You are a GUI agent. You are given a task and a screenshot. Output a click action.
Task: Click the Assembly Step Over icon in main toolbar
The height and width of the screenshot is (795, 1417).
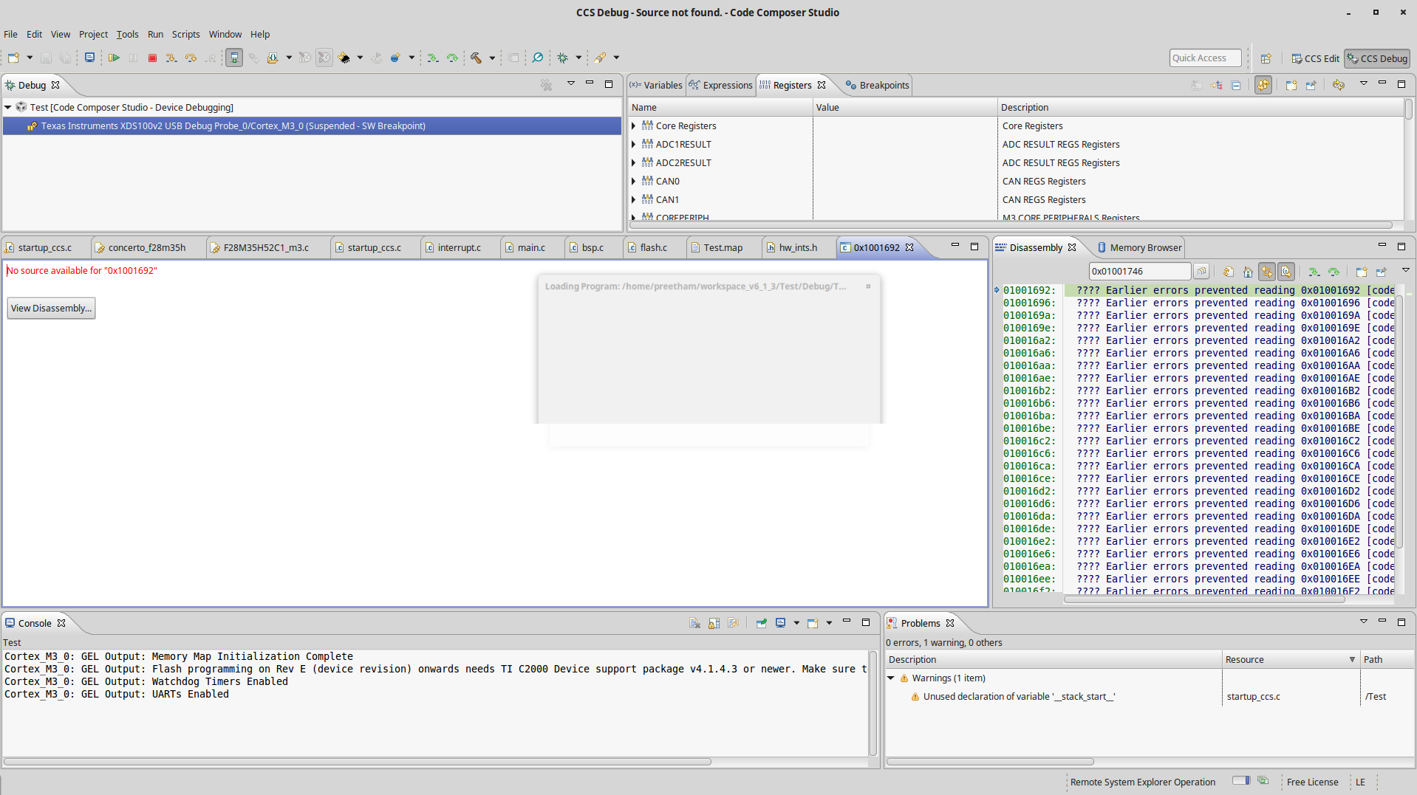(452, 58)
